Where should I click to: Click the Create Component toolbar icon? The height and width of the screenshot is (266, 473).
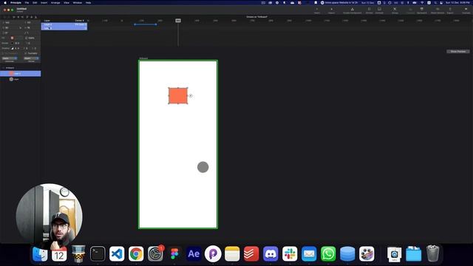pos(352,10)
